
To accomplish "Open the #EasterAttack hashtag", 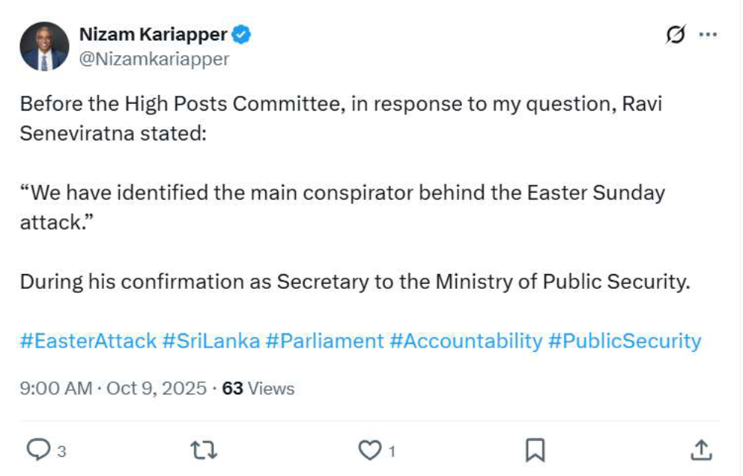I will click(88, 341).
